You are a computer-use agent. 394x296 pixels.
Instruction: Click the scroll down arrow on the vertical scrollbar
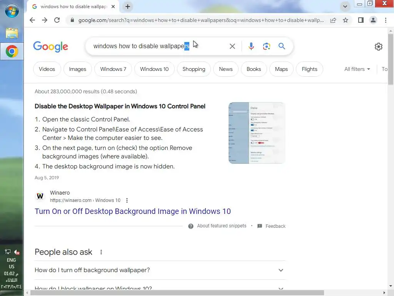coord(391,286)
